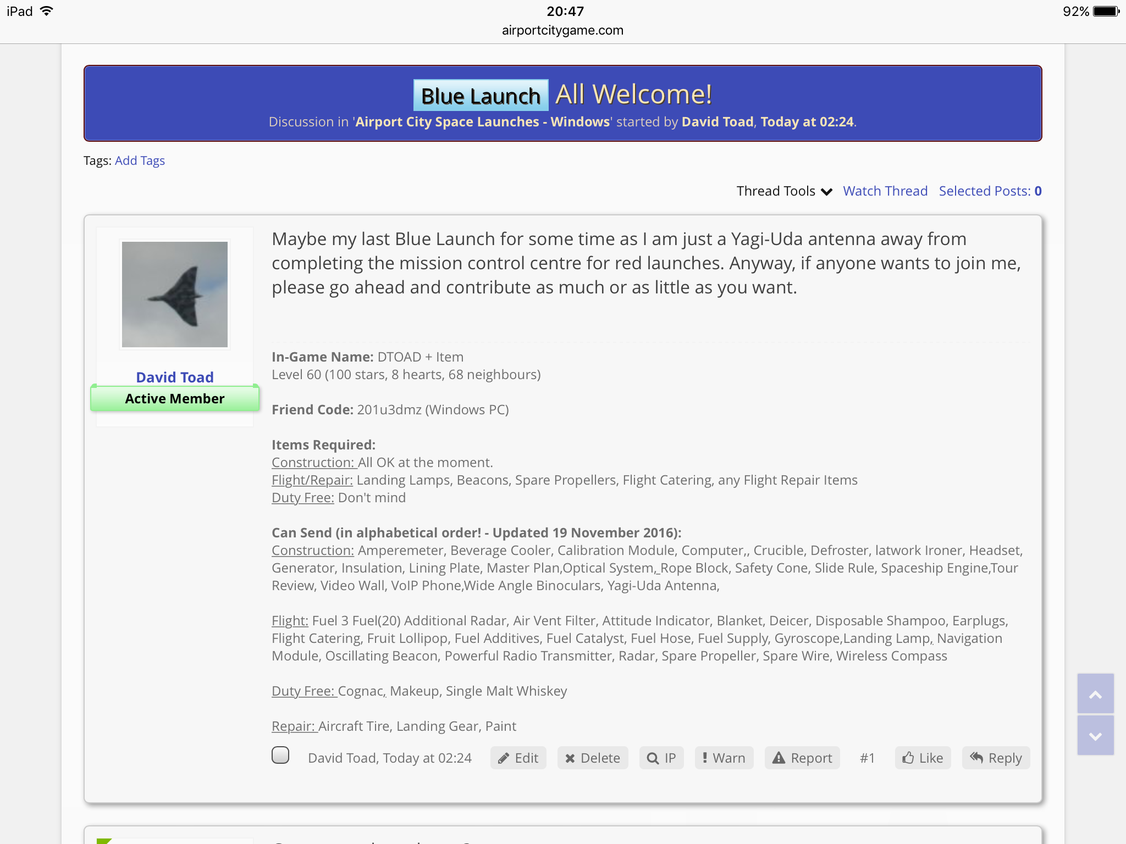
Task: Click the Active Member banner
Action: 175,398
